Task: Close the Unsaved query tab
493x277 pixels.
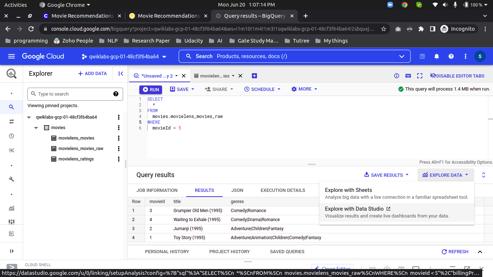Action: pos(183,76)
